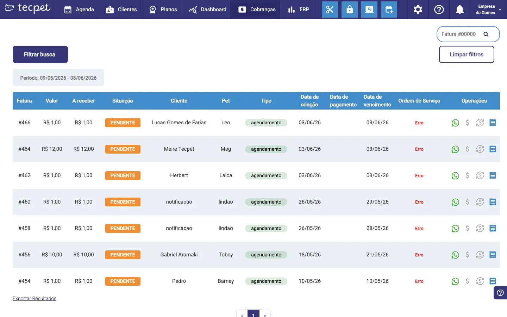Send WhatsApp message for invoice #464
The image size is (507, 317).
point(455,149)
